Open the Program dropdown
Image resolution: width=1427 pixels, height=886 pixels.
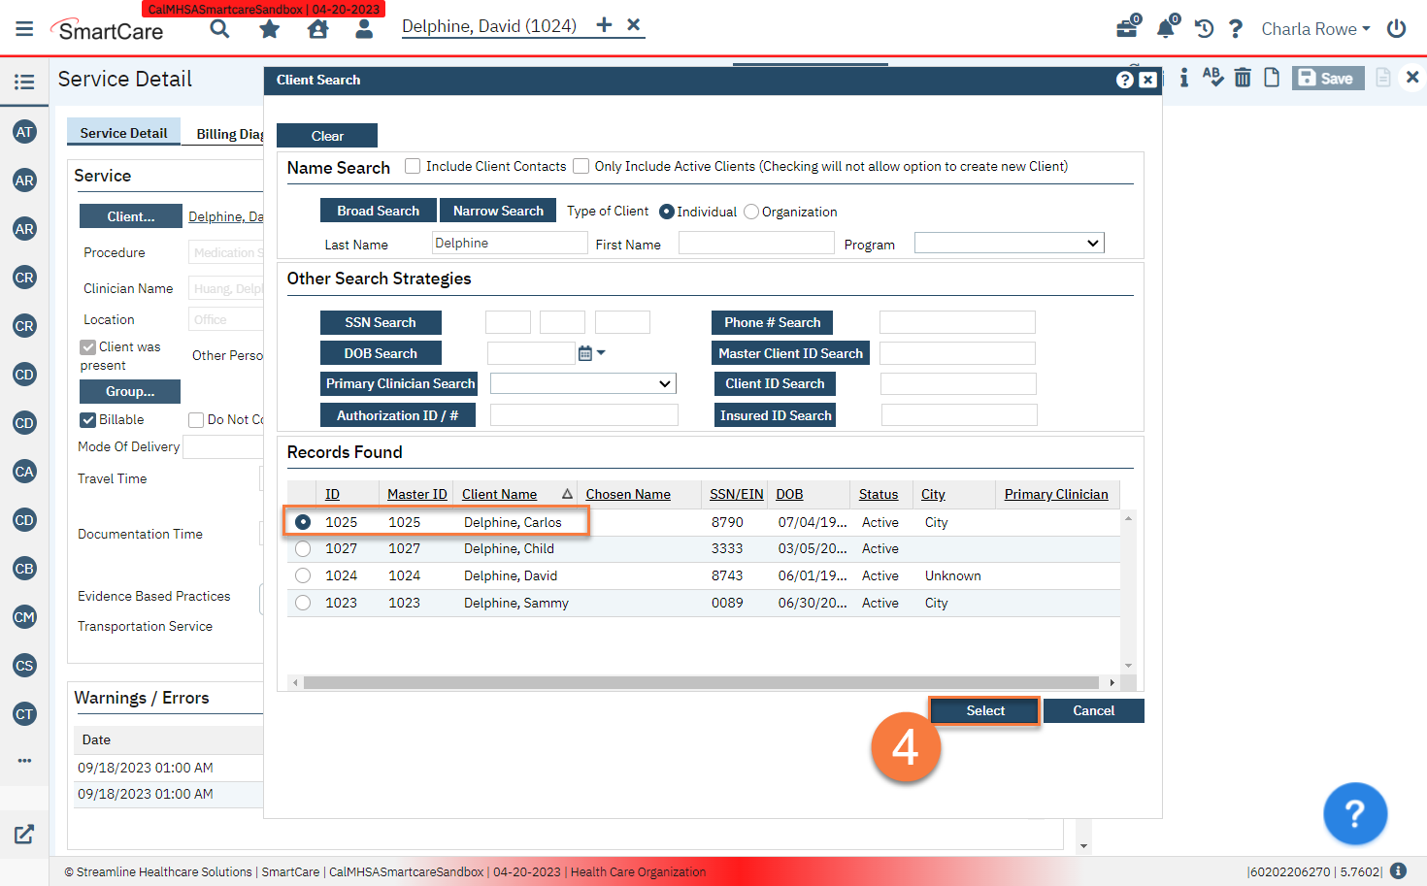[x=1009, y=242]
